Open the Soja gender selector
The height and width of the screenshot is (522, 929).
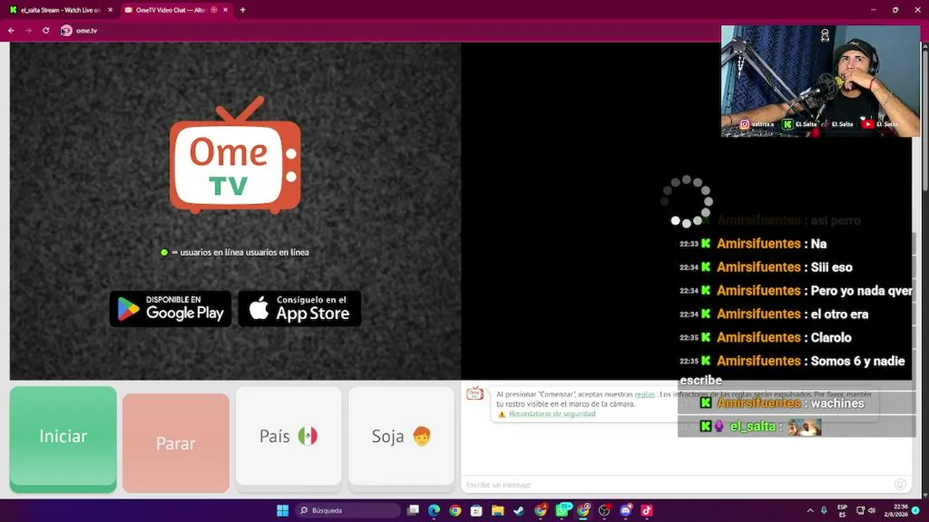point(401,436)
